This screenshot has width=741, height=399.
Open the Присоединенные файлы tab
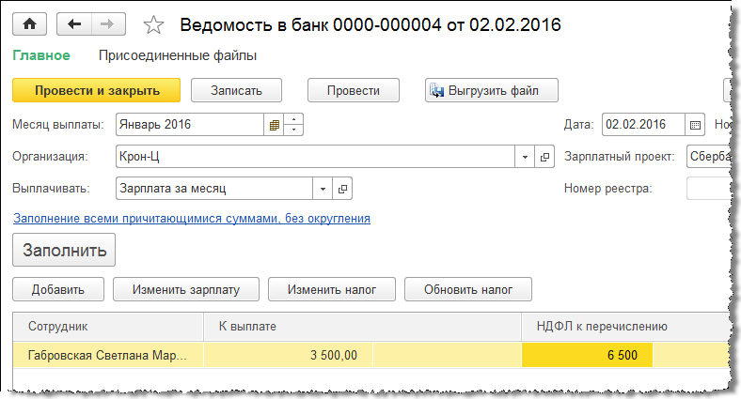click(x=178, y=55)
